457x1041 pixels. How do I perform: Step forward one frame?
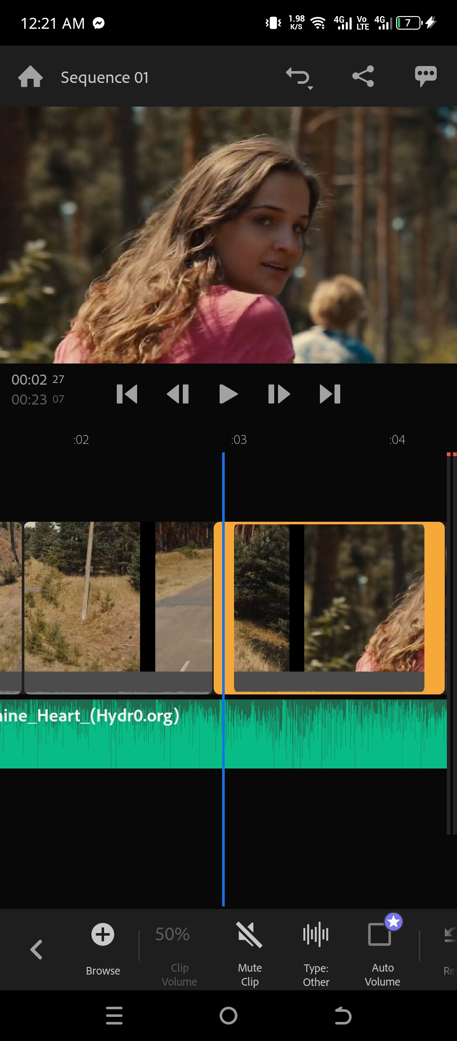point(279,394)
